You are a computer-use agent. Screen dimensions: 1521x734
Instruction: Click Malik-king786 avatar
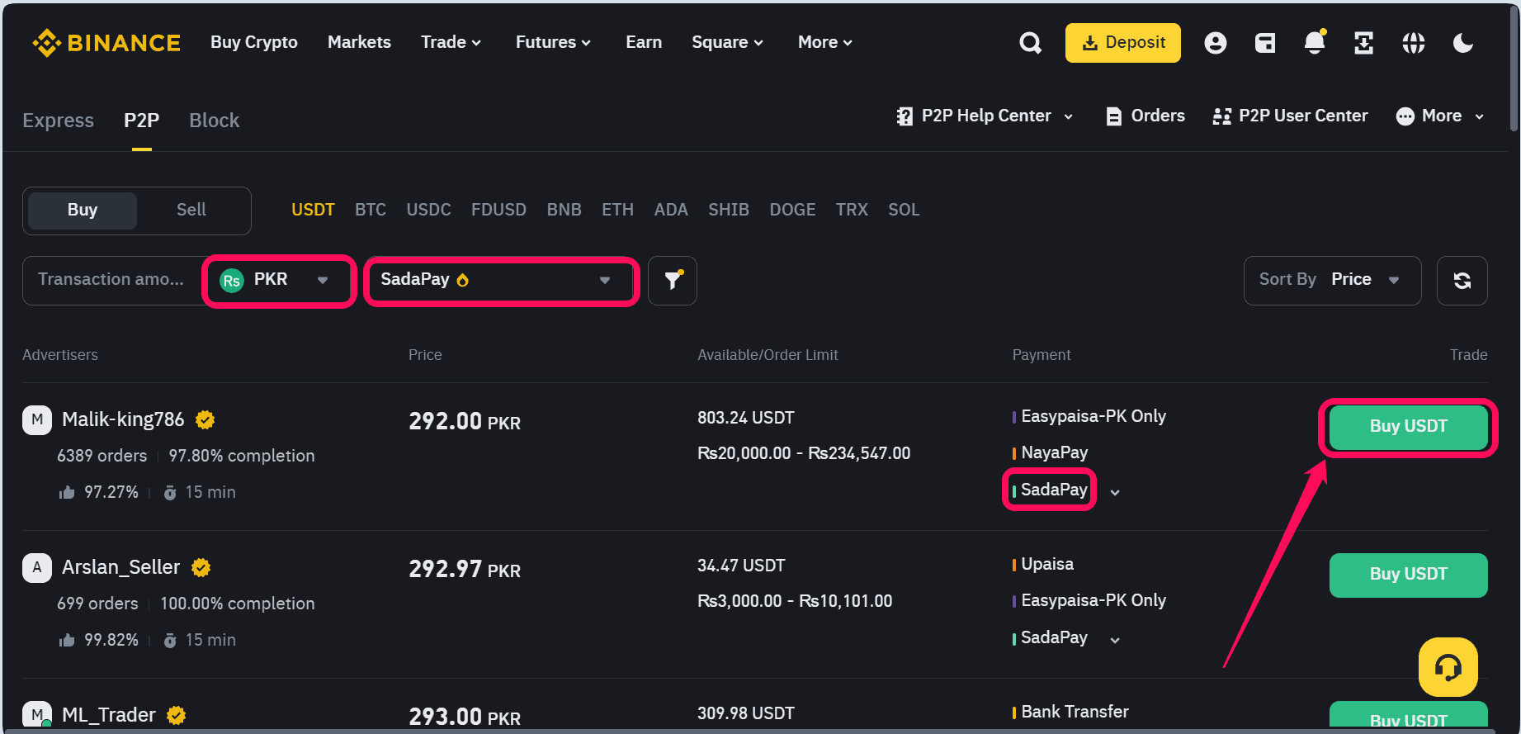click(37, 419)
